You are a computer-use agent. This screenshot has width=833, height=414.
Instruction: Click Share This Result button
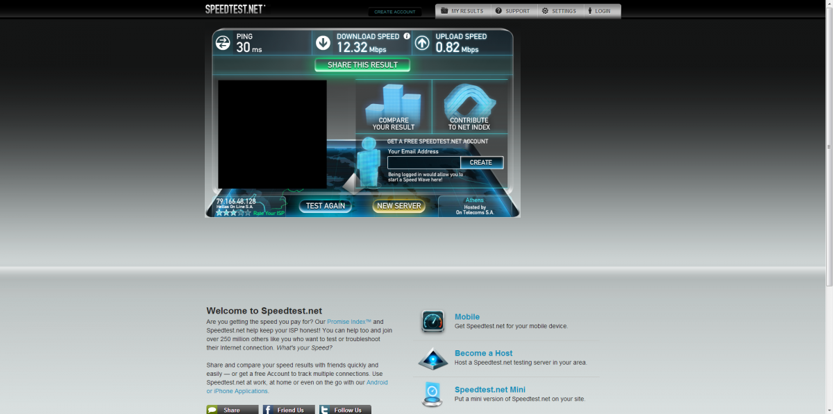tap(362, 65)
